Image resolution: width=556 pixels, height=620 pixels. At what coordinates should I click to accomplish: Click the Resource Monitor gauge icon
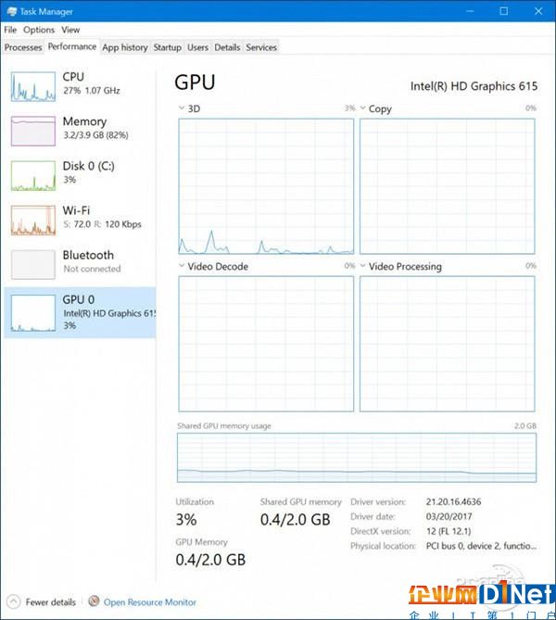(94, 601)
